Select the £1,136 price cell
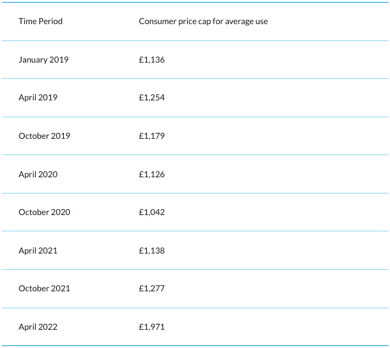390x348 pixels. [x=152, y=60]
